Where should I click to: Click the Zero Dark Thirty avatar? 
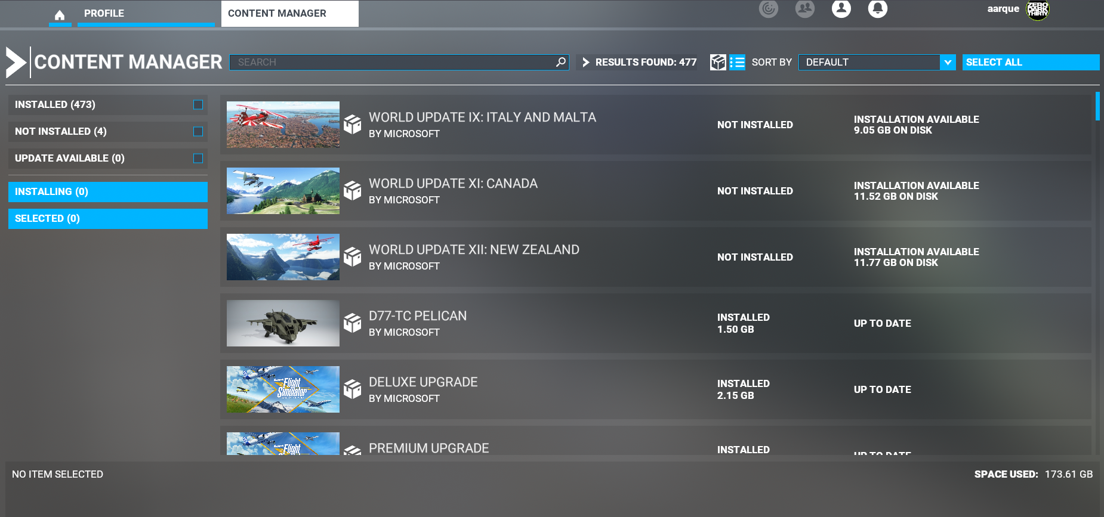(x=1037, y=10)
